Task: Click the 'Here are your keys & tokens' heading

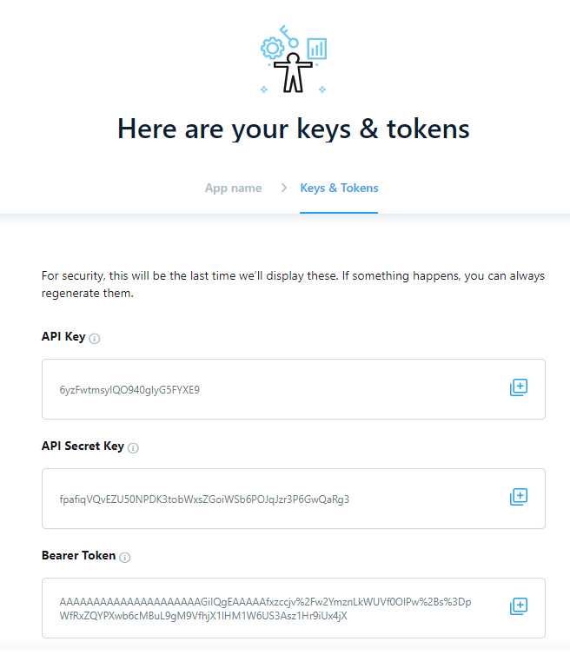Action: pyautogui.click(x=294, y=129)
